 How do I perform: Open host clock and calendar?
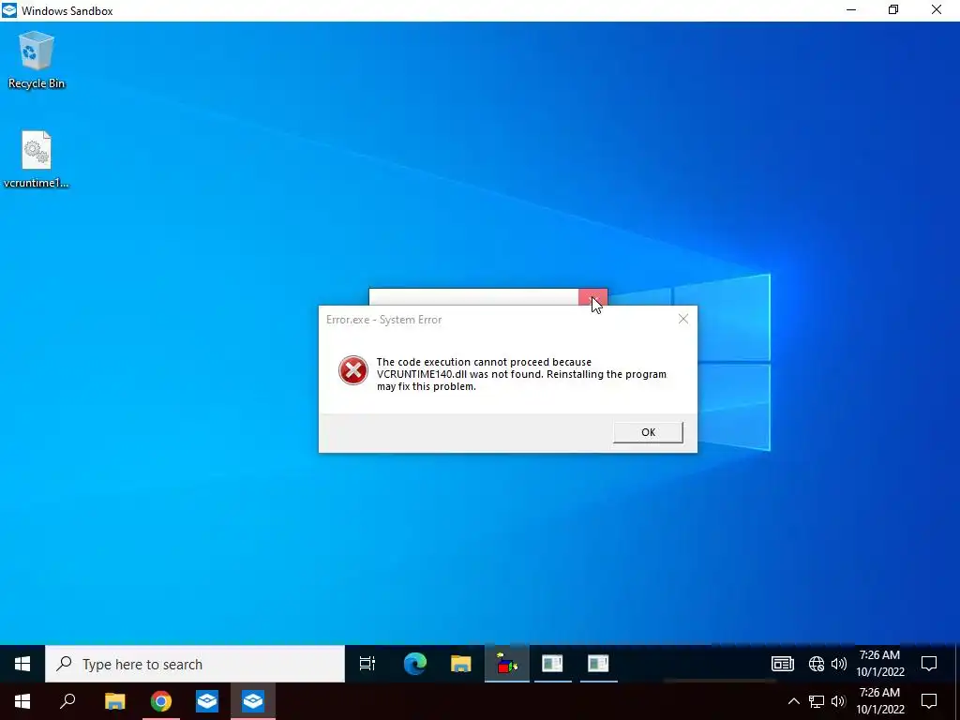[879, 701]
